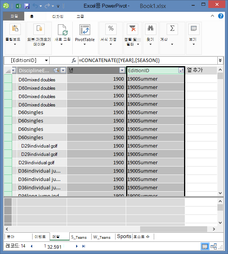The height and width of the screenshot is (254, 228).
Task: Expand the PivotTable dropdown arrow
Action: click(x=84, y=44)
